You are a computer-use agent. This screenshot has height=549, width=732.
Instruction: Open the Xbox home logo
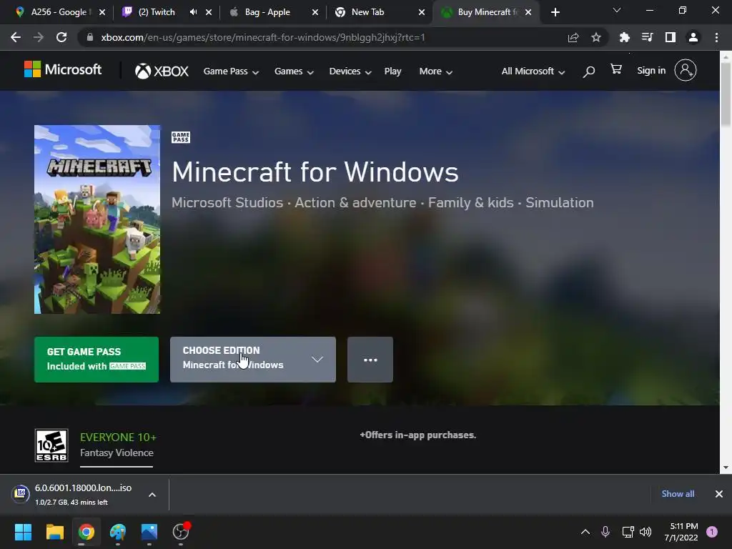coord(162,71)
